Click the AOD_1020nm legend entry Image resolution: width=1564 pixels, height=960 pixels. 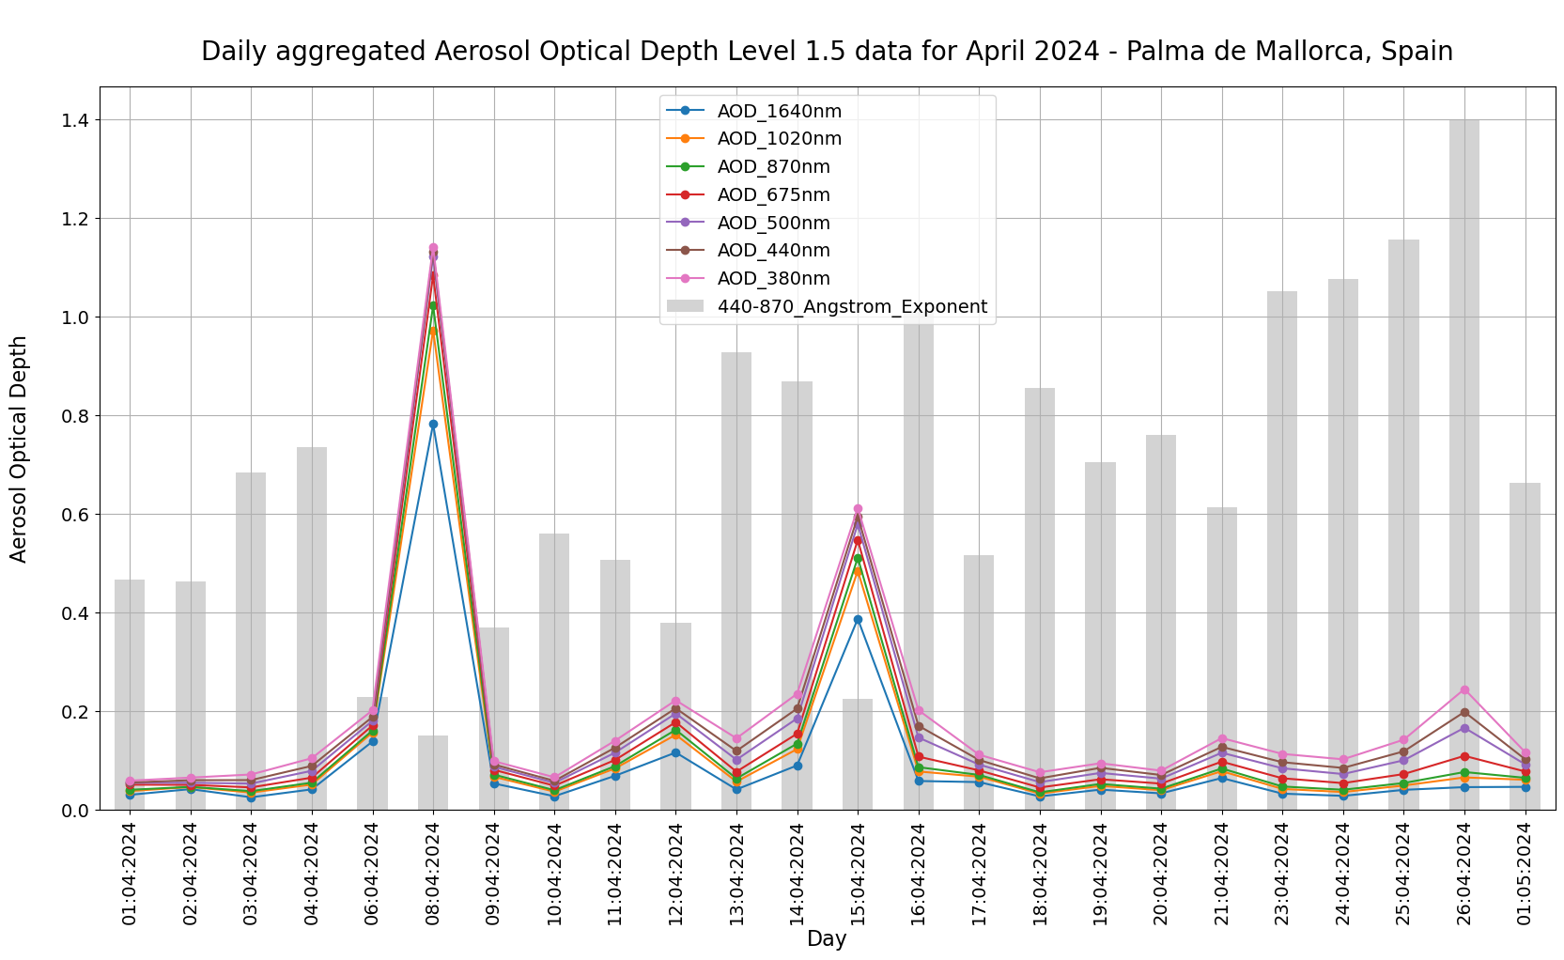pos(753,139)
